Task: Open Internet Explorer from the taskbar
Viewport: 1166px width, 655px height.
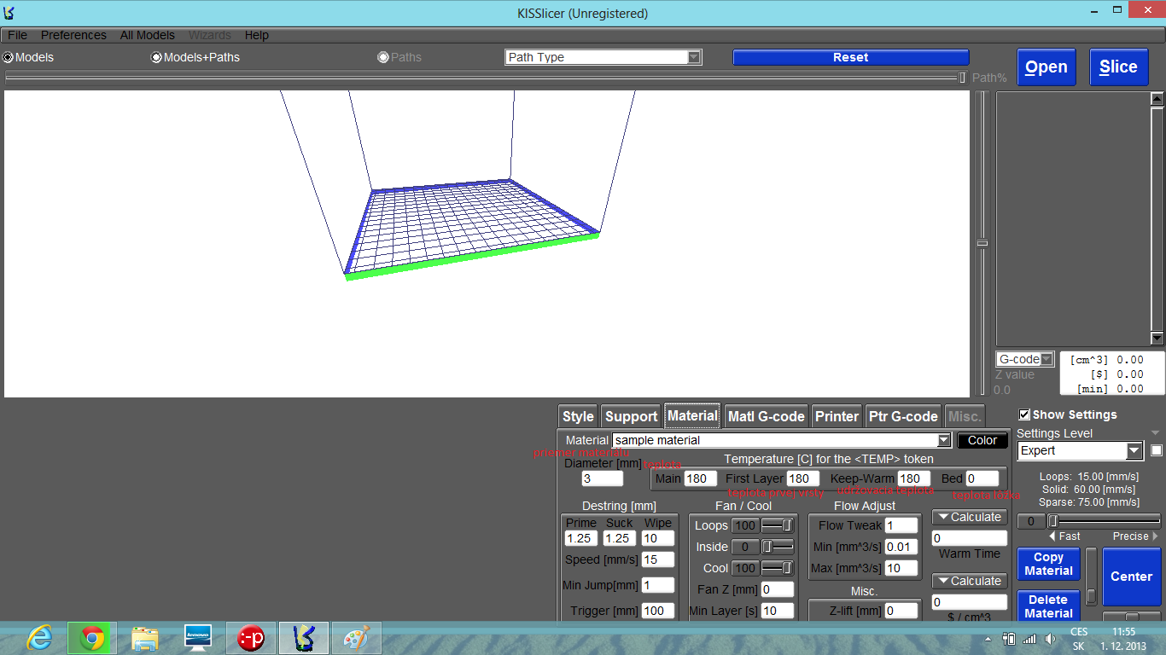Action: pos(39,638)
